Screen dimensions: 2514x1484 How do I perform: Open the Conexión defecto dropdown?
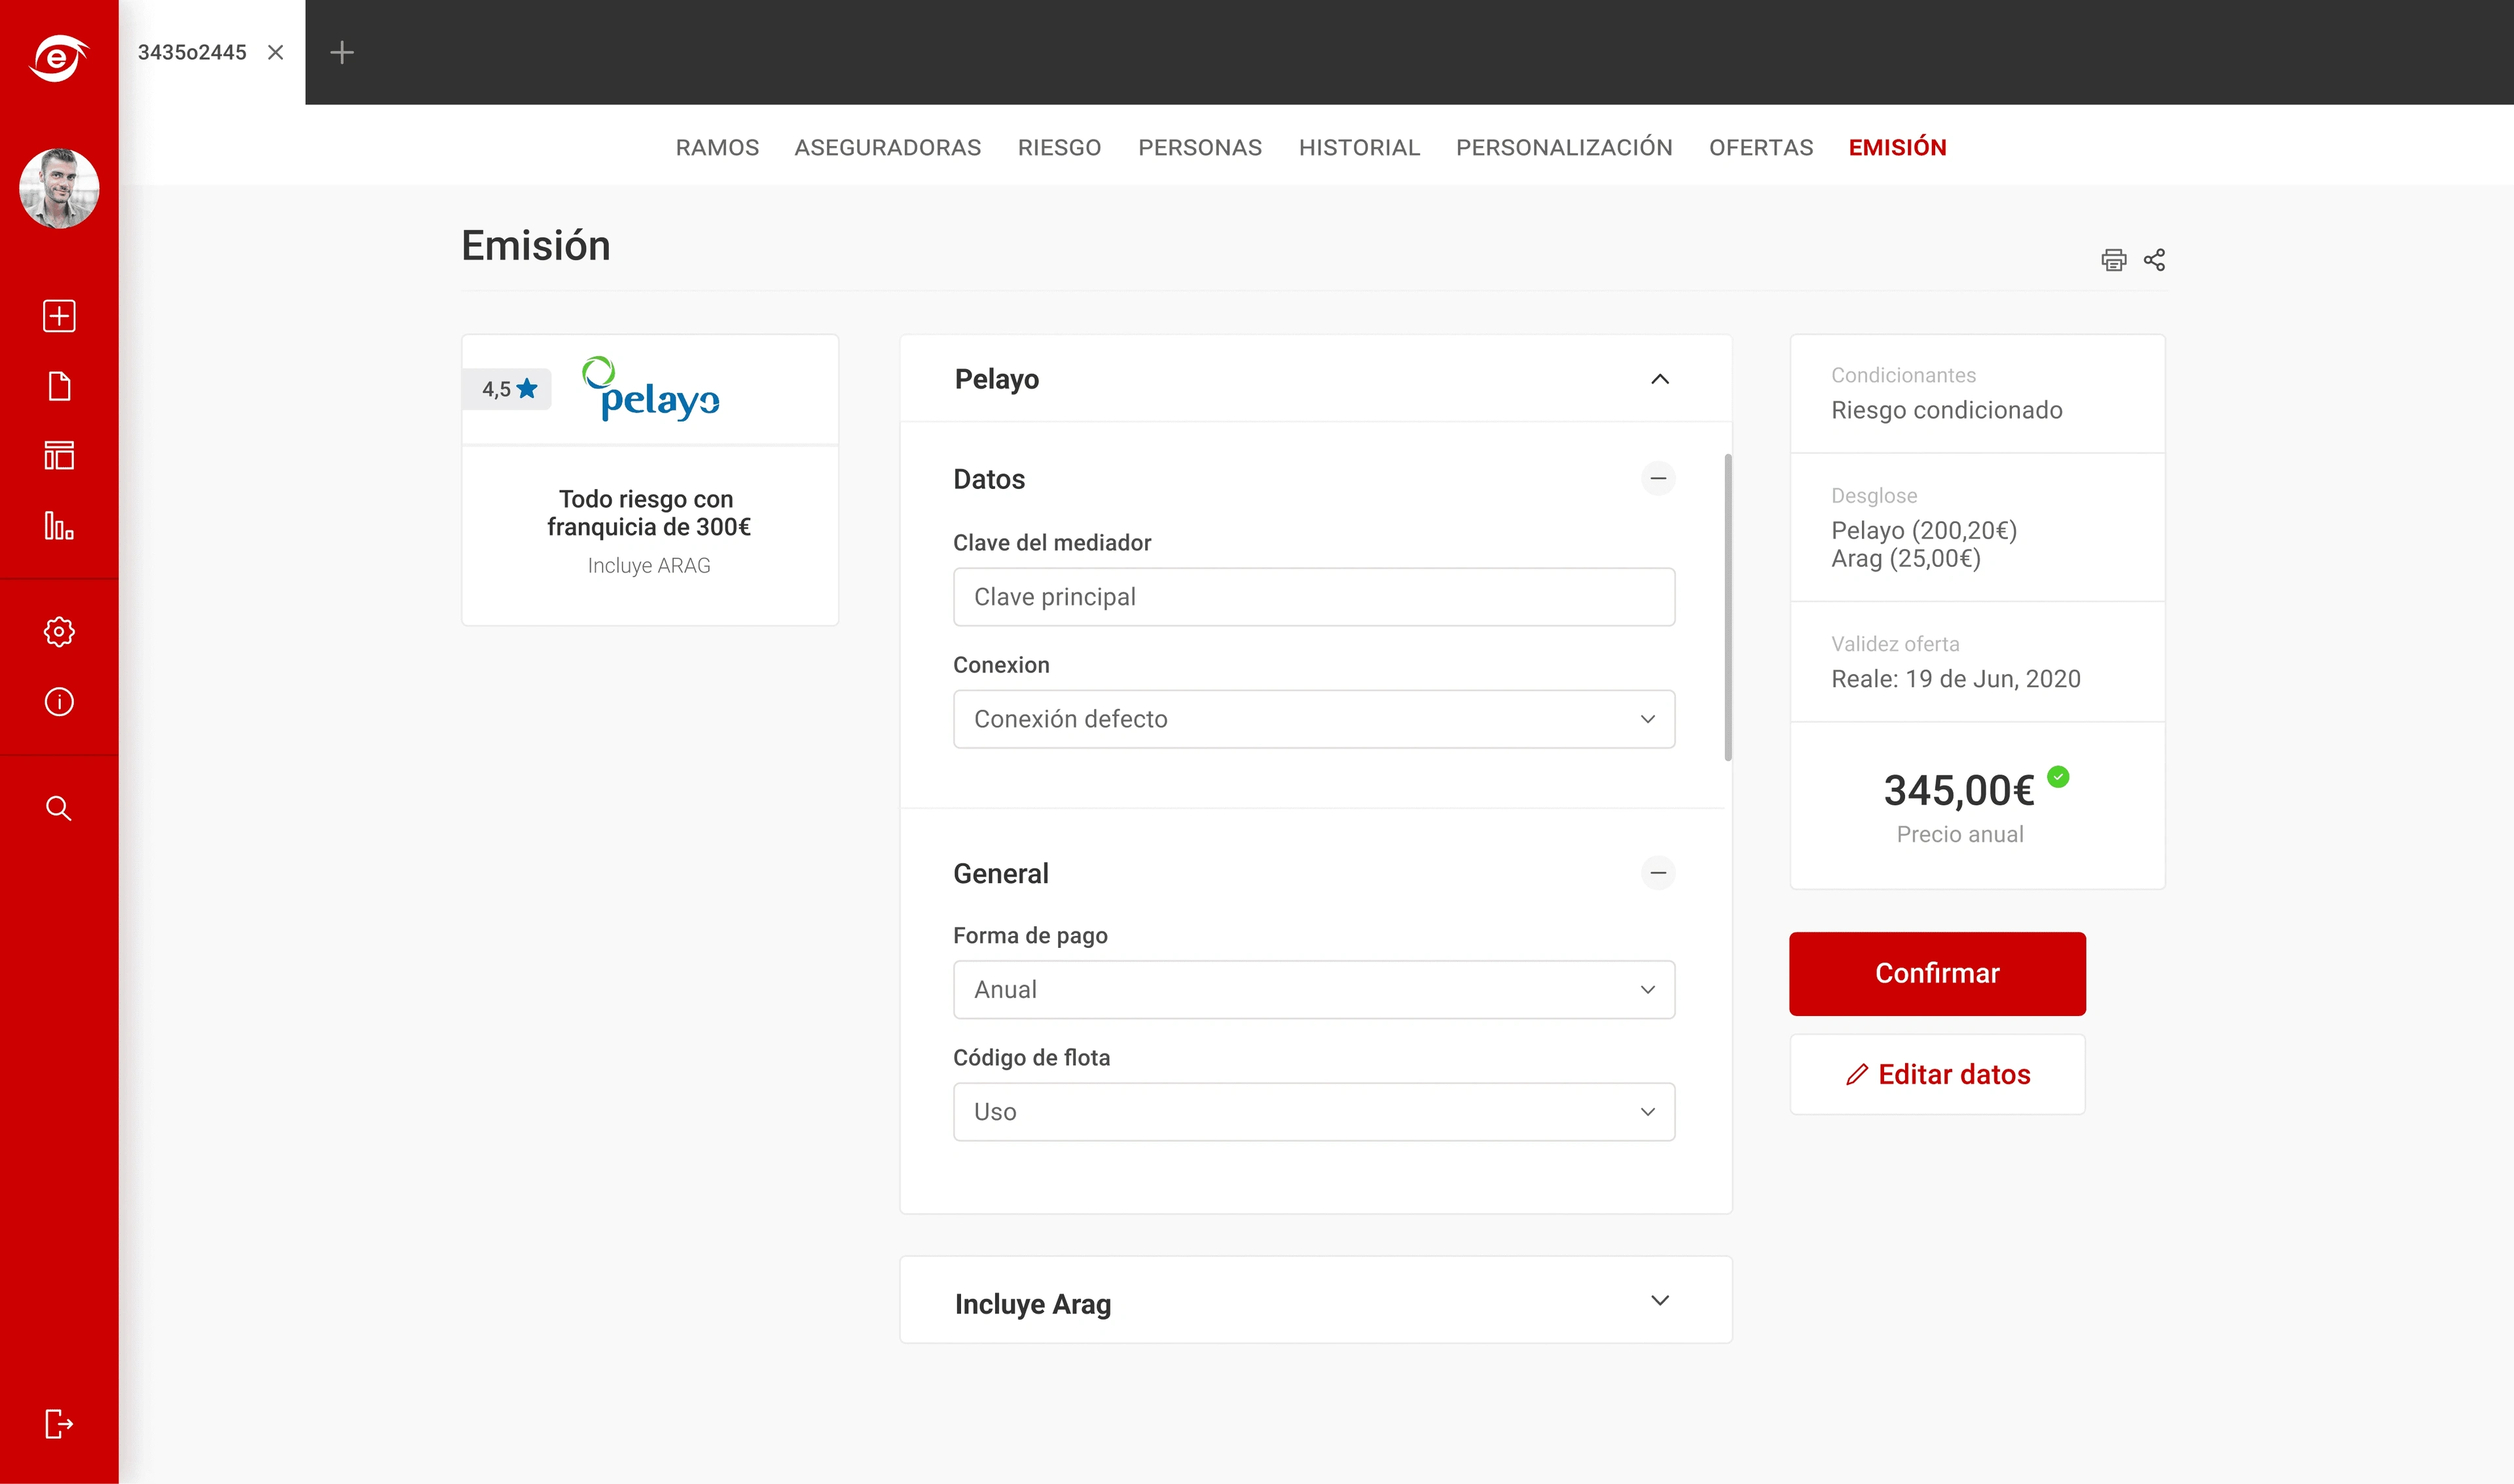click(x=1314, y=719)
